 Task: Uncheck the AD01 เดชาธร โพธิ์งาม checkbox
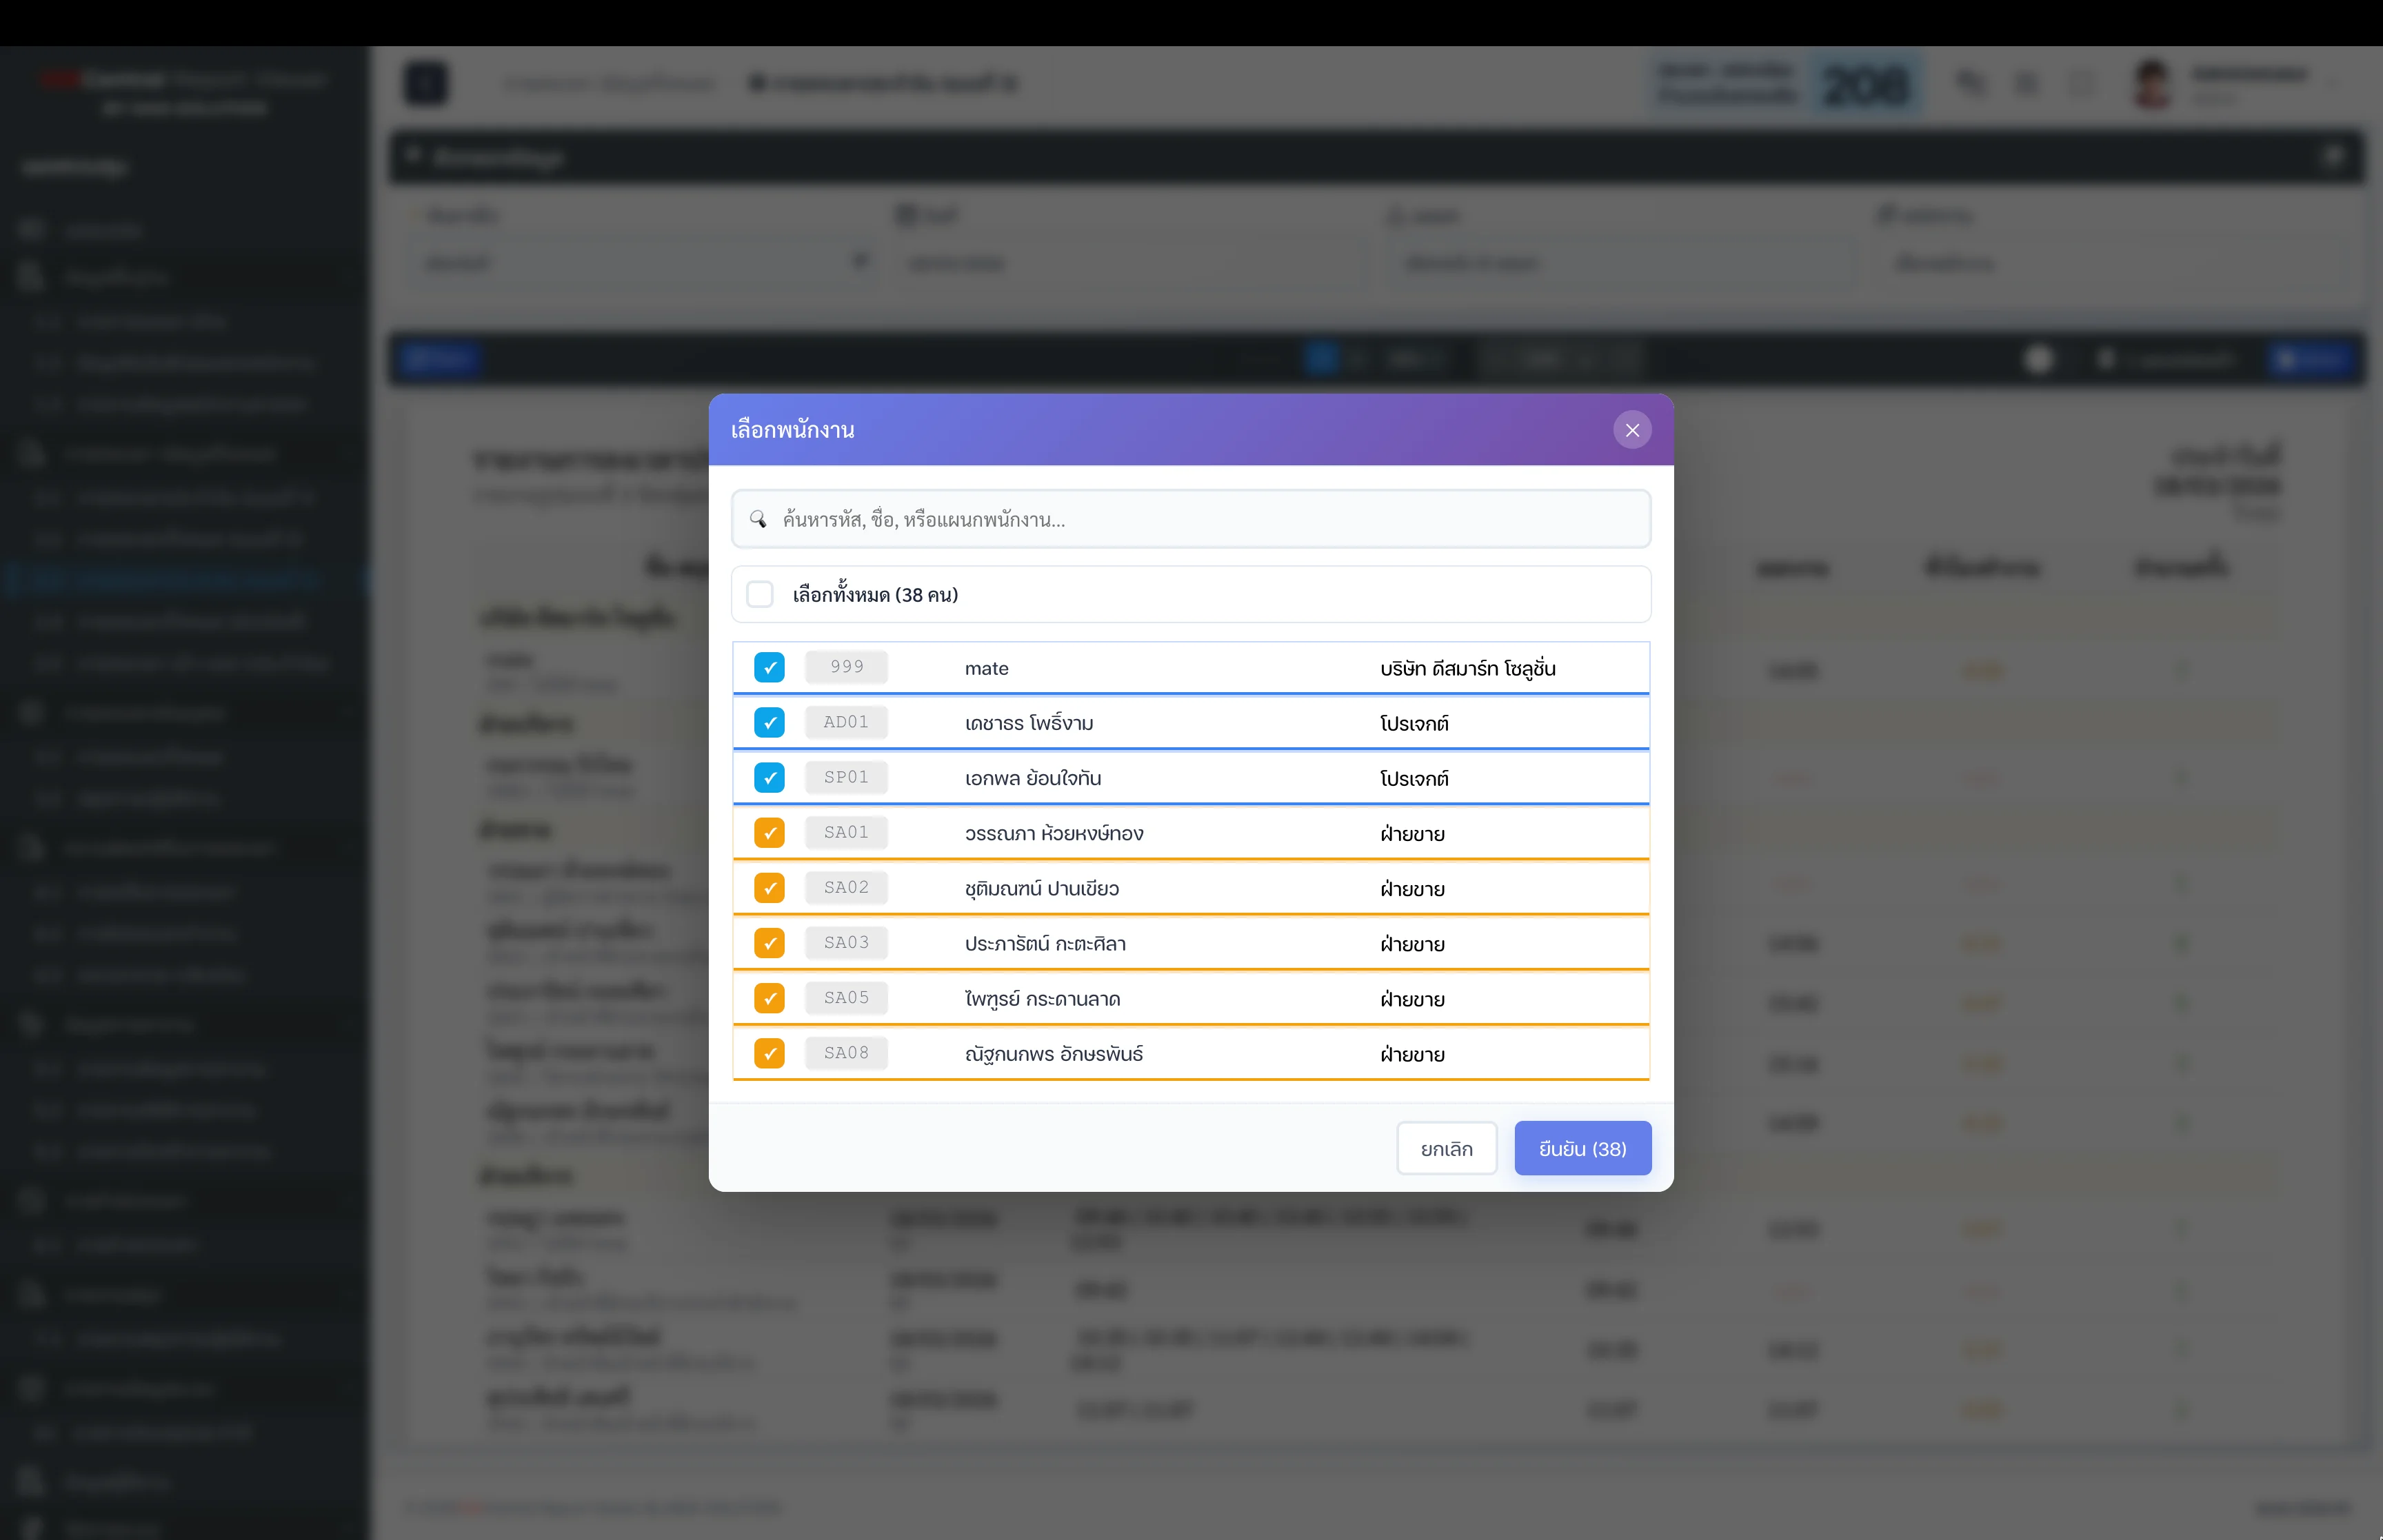(769, 723)
